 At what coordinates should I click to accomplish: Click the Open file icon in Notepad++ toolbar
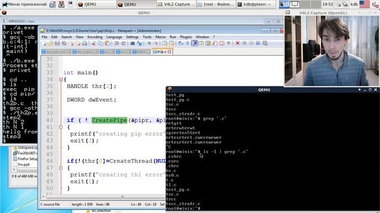[x=50, y=43]
